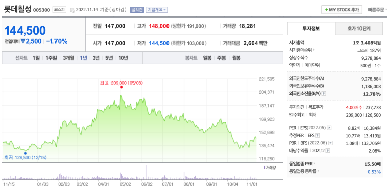
Task: Click the red 최고 209,000 peak marker
Action: coord(121,87)
